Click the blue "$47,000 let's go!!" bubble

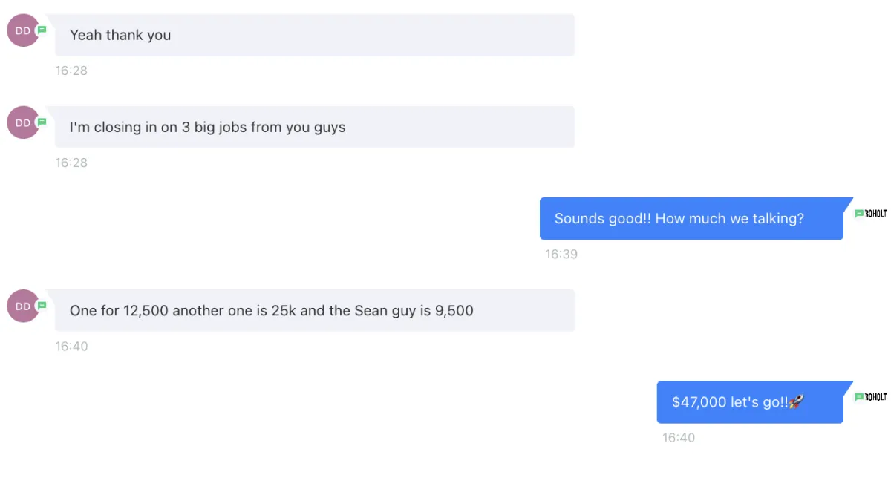[x=750, y=402]
